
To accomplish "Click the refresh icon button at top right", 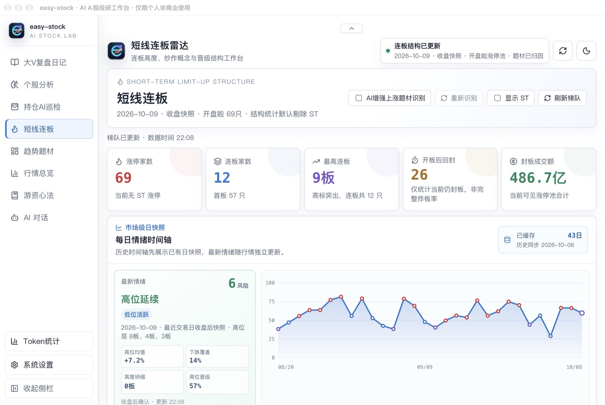I will [x=563, y=51].
